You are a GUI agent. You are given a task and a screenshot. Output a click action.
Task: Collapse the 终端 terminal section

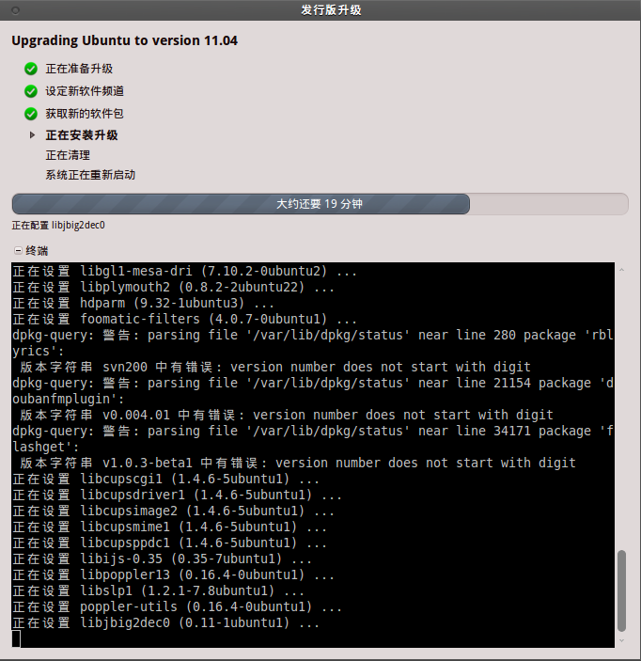[18, 251]
